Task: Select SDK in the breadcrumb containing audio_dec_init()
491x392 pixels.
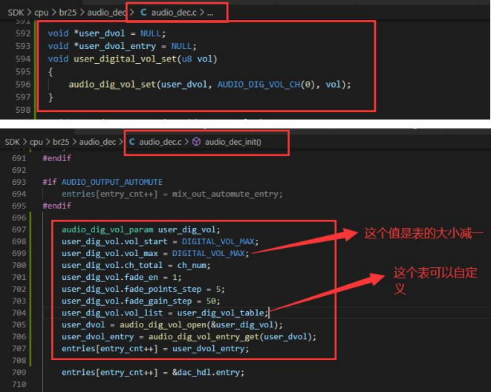Action: pyautogui.click(x=12, y=142)
